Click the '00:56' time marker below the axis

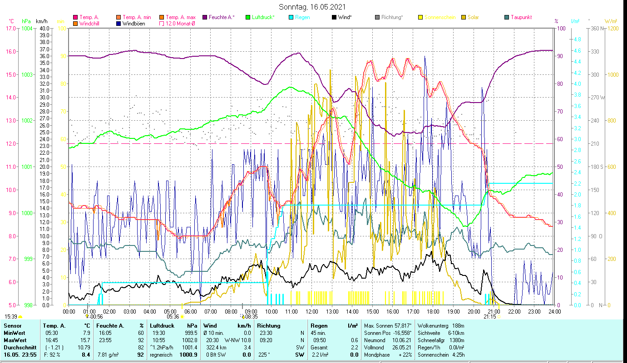coord(96,316)
